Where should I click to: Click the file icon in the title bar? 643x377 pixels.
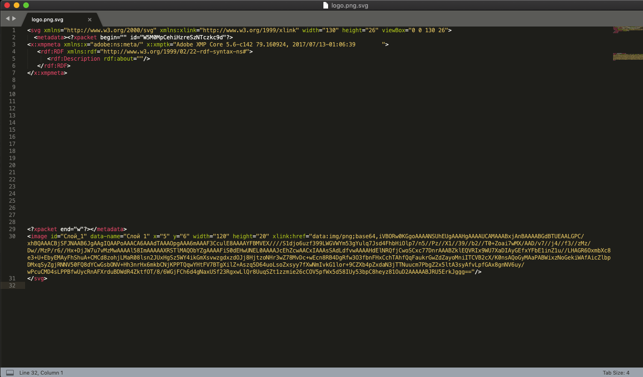(x=326, y=6)
